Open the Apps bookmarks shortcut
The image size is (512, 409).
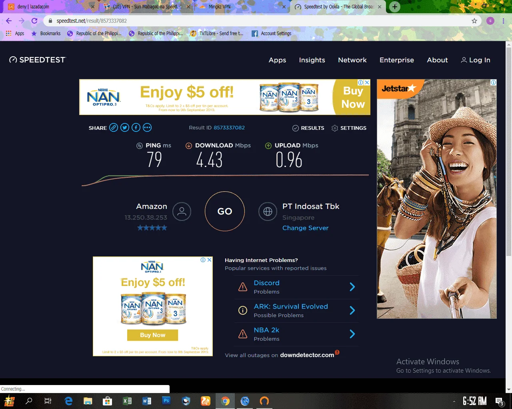click(x=15, y=34)
